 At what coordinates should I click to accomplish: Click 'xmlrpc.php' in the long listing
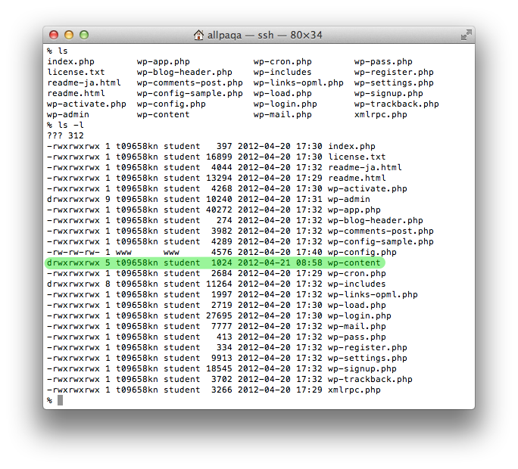[x=354, y=390]
